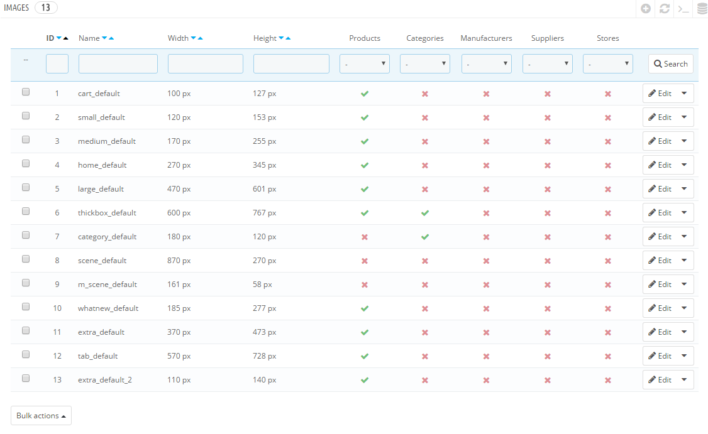Open the Manufacturers filter dropdown

[486, 64]
